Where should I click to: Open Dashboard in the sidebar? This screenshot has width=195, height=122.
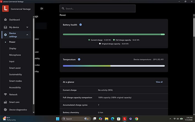(x=14, y=20)
